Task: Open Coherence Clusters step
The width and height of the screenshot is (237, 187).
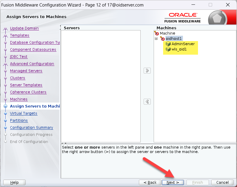Action: pyautogui.click(x=28, y=92)
